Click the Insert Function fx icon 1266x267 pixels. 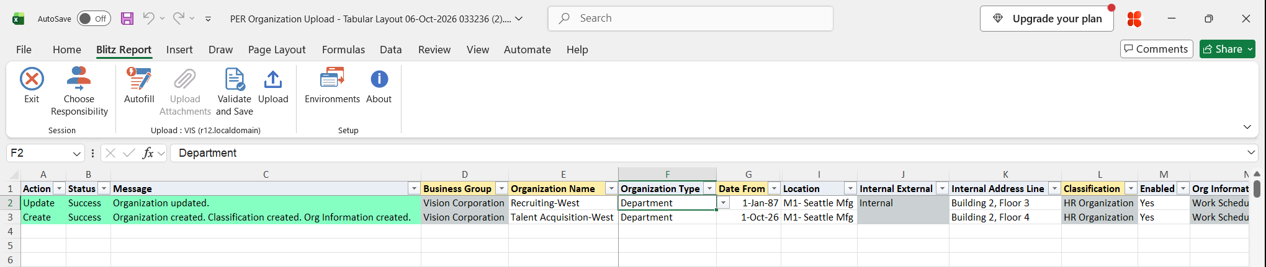point(148,153)
